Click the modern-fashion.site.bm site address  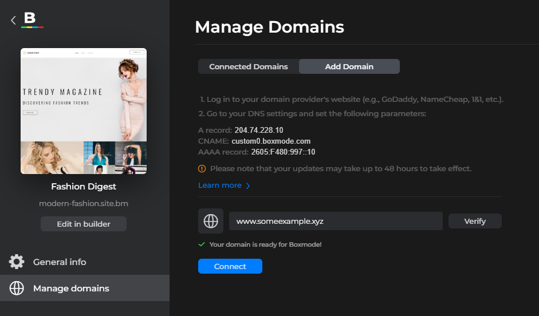(x=84, y=203)
